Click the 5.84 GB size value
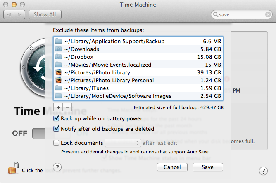 click(x=211, y=49)
